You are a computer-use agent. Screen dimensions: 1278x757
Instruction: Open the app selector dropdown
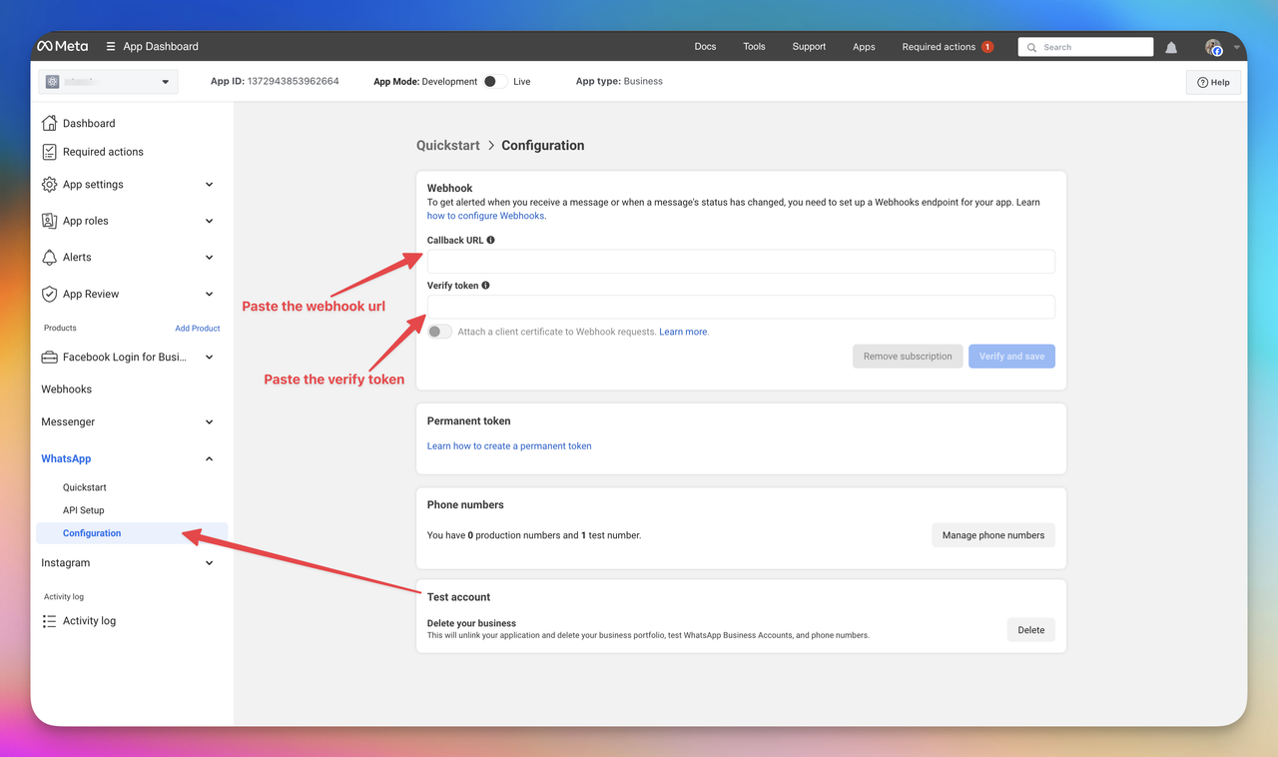(x=108, y=82)
